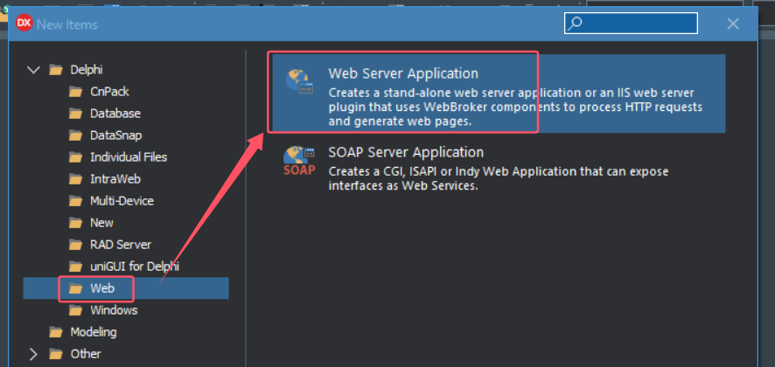The width and height of the screenshot is (775, 367).
Task: Choose the IntraWeb category label
Action: pyautogui.click(x=115, y=179)
